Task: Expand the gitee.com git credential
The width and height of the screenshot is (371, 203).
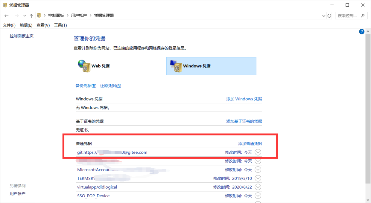Action: point(258,152)
